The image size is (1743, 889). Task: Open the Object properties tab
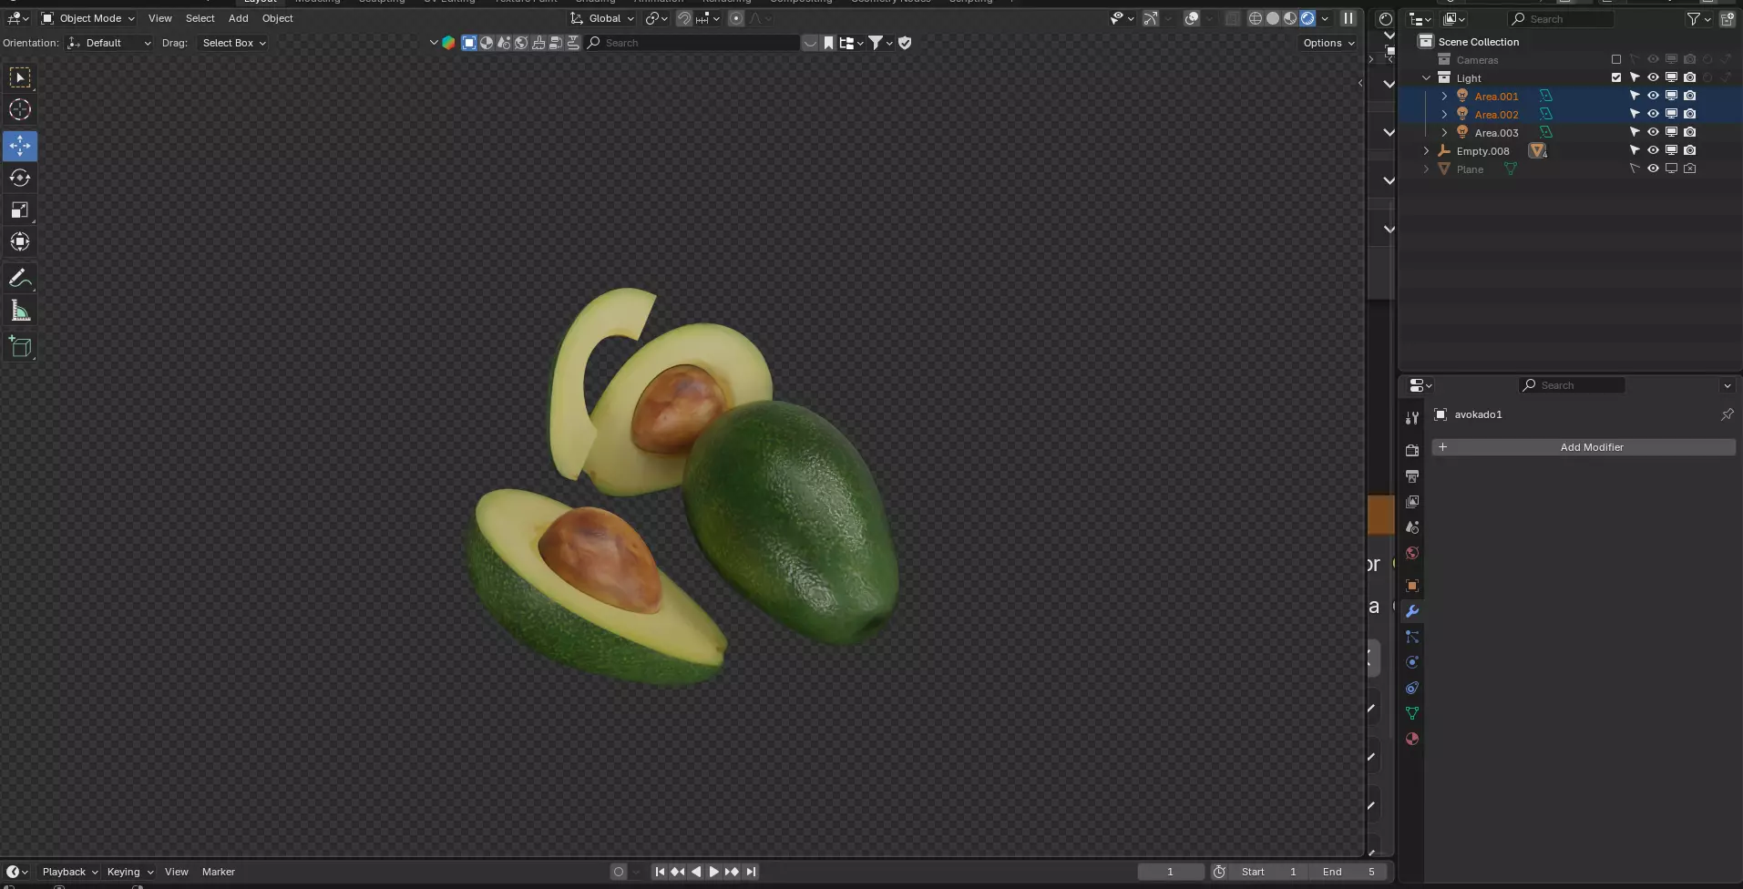coord(1412,586)
